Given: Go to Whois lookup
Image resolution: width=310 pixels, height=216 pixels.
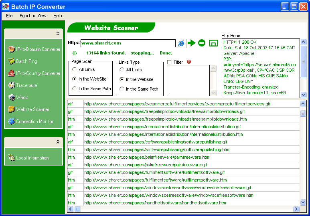Looking at the screenshot, I should point(22,97).
